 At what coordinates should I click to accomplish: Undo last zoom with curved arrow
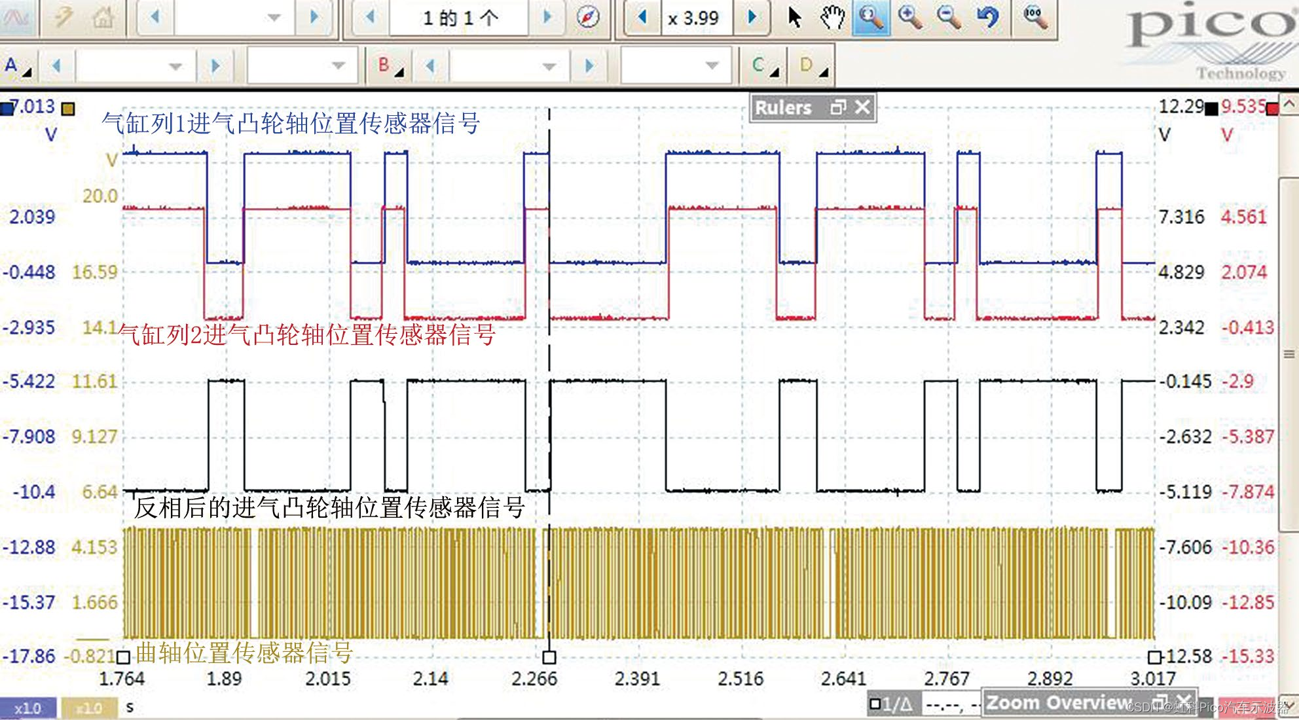click(987, 18)
